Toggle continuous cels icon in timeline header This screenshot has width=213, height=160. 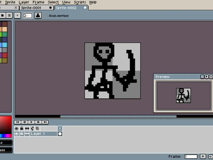pos(27,129)
